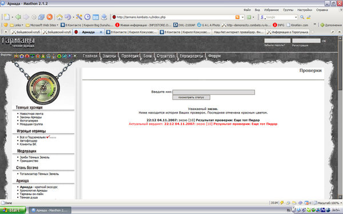This screenshot has height=214, width=343.
Task: Switch to the first Бойцовский клуб tab
Action: pyautogui.click(x=26, y=32)
